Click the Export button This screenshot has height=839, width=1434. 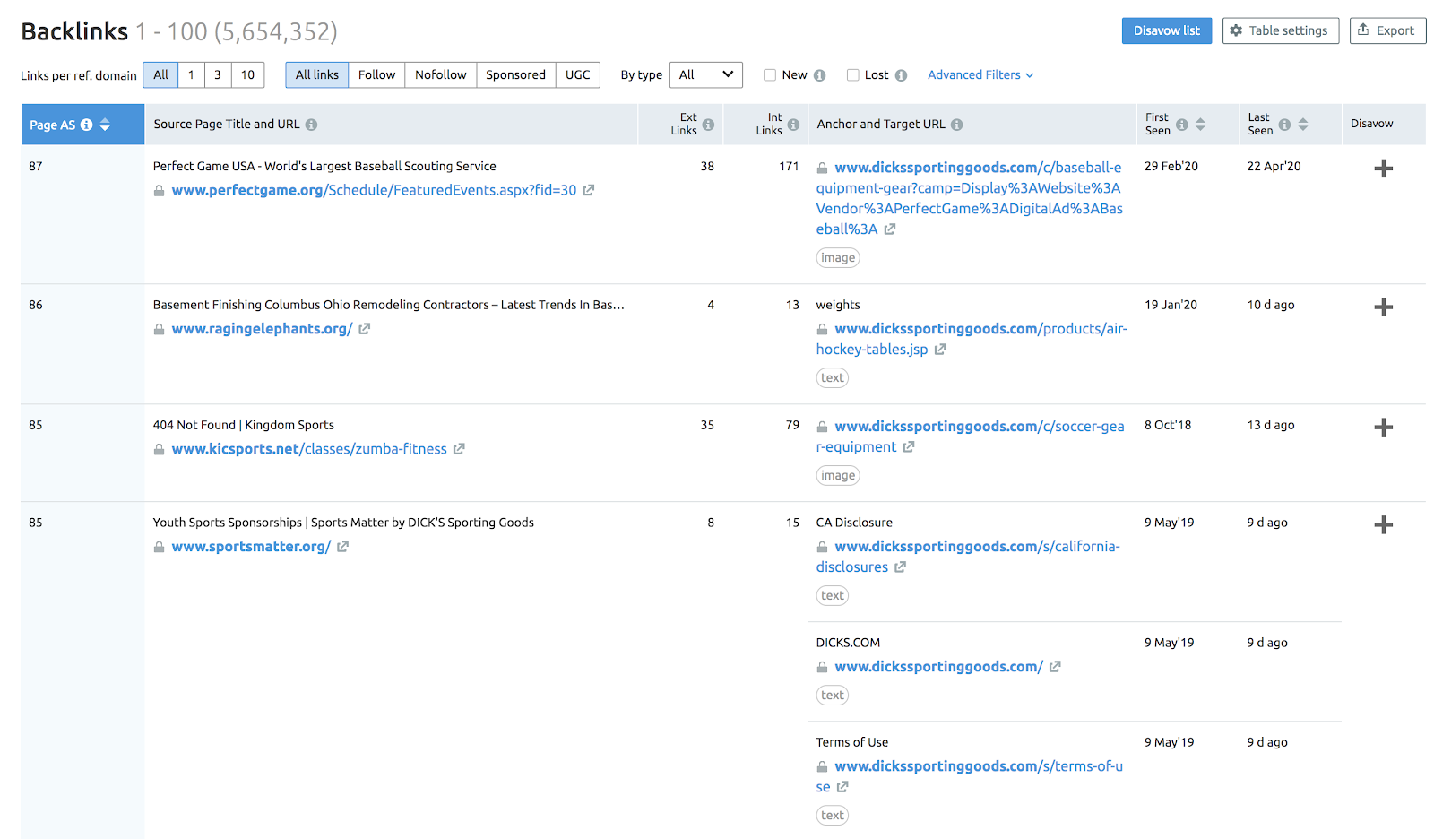[x=1386, y=30]
